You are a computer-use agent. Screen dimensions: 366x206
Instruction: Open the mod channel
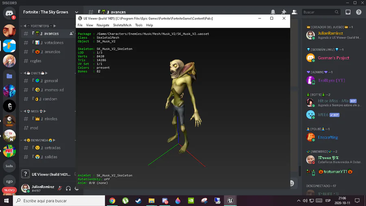[x=48, y=128]
